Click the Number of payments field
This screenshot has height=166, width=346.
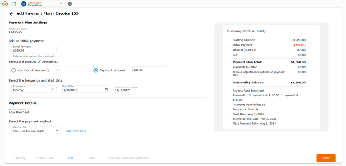click(x=72, y=70)
